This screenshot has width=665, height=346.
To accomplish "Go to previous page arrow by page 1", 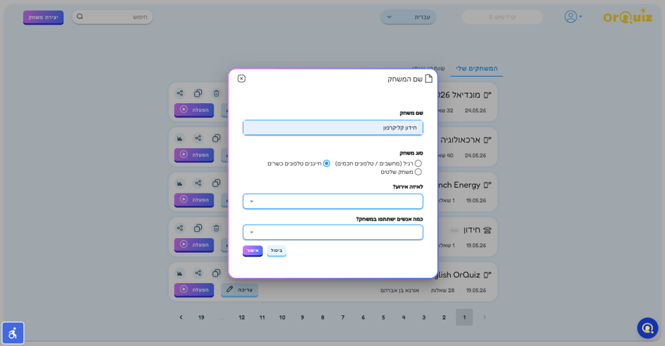I will (484, 317).
